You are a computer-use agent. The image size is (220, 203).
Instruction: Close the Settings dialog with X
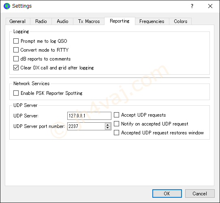click(x=210, y=6)
